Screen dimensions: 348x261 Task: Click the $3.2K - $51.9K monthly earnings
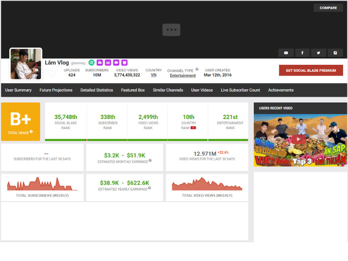tap(124, 155)
